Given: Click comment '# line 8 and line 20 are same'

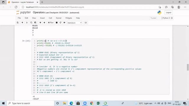Looking at the screenshot, I should 53,92.
